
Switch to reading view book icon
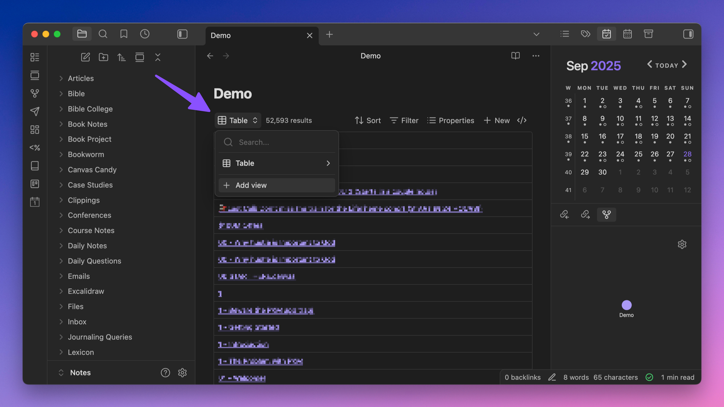pos(515,56)
